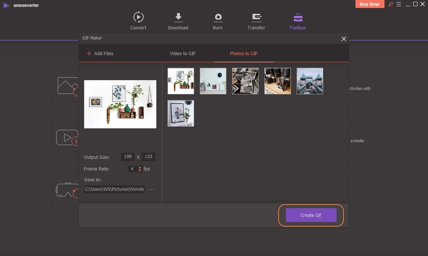Click the Add Files button
The image size is (428, 256).
[x=100, y=53]
